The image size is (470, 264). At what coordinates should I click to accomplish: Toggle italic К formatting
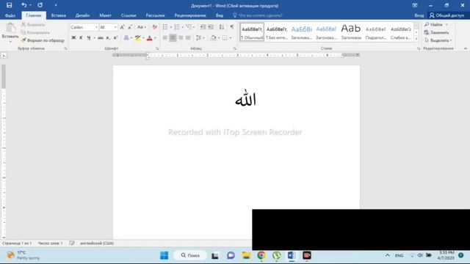click(81, 37)
